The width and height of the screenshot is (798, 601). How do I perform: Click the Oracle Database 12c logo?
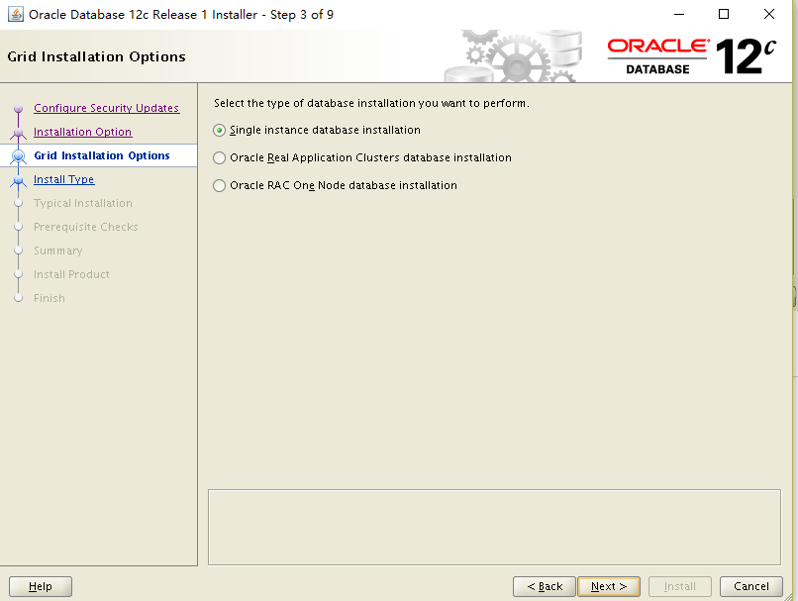coord(692,56)
